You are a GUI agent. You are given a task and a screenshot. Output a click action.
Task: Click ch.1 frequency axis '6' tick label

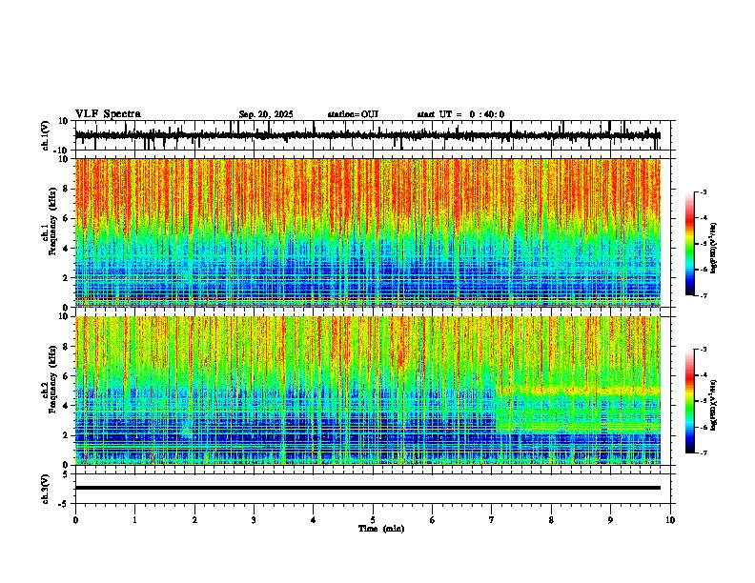(67, 219)
